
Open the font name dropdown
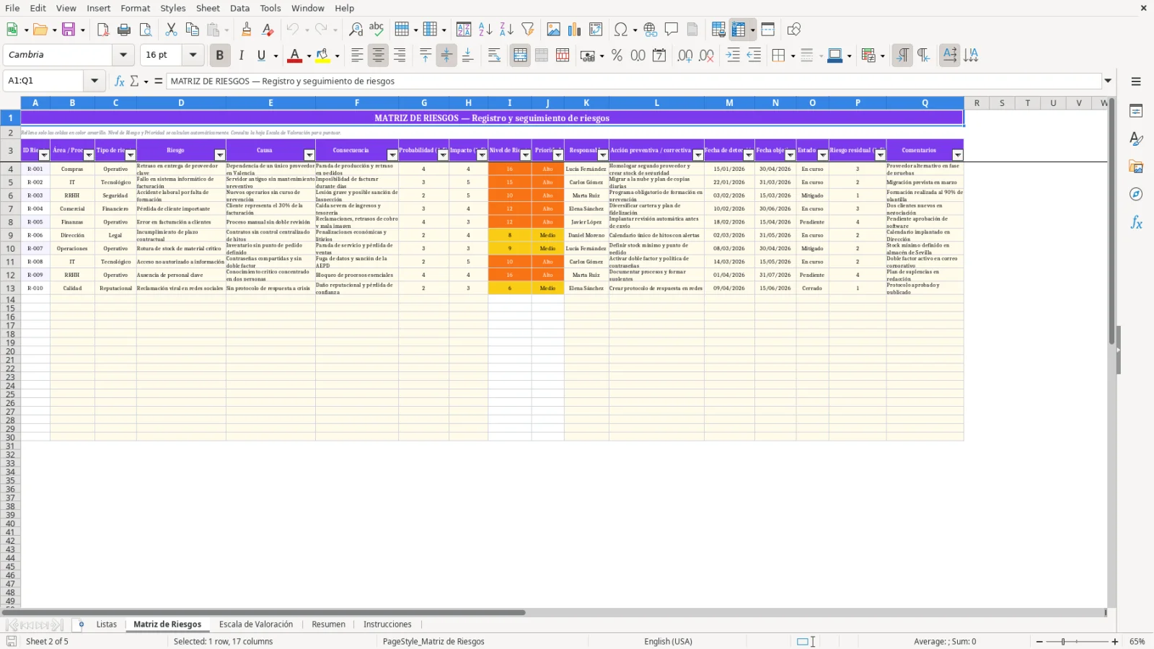tap(123, 55)
